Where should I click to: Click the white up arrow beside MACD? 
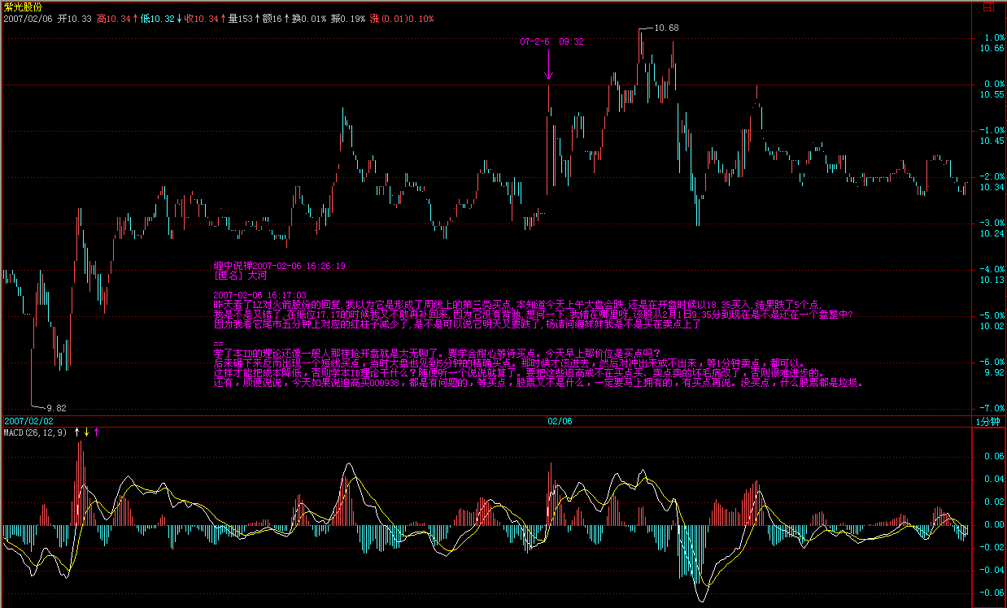[76, 432]
